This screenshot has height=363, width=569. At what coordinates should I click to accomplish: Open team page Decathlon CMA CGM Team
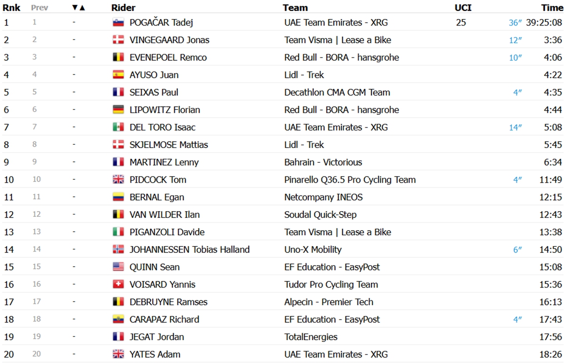point(337,93)
